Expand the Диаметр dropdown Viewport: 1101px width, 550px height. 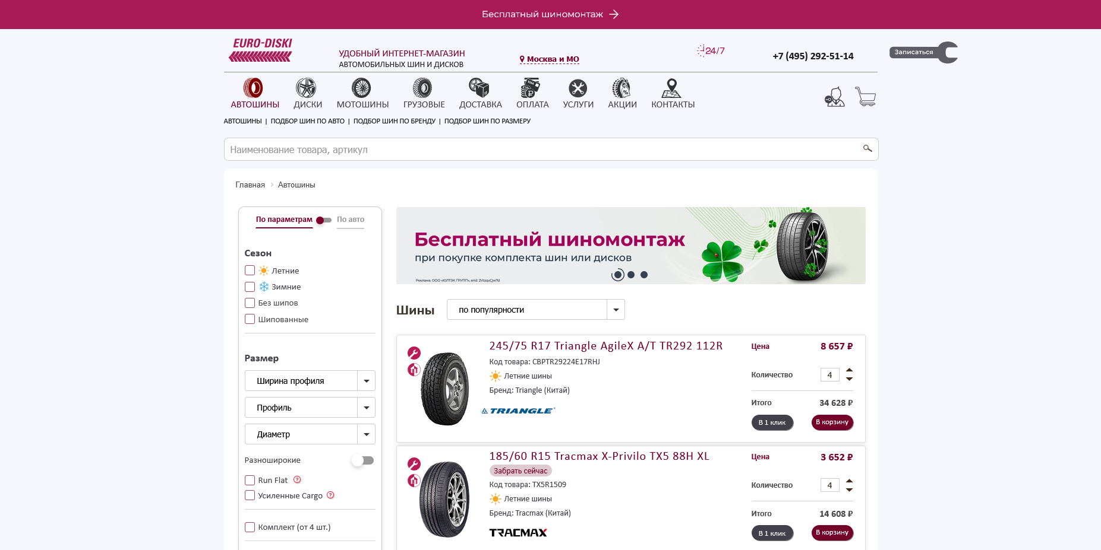coord(310,434)
